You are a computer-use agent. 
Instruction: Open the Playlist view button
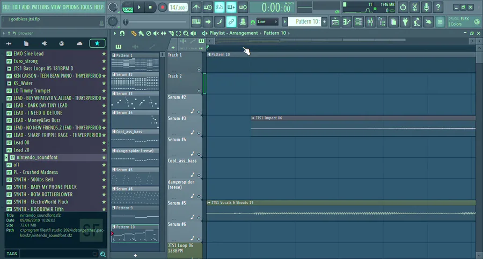(x=335, y=22)
